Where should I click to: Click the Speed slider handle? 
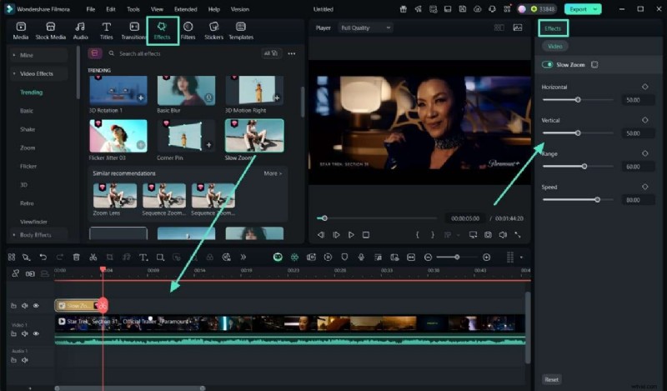pyautogui.click(x=597, y=199)
